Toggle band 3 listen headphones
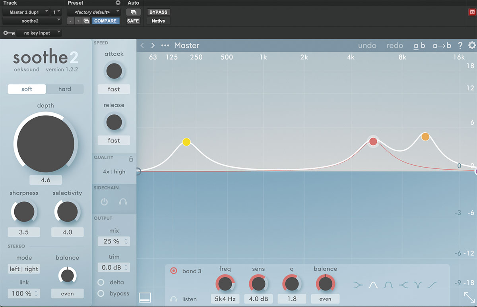The width and height of the screenshot is (477, 307). pyautogui.click(x=174, y=299)
